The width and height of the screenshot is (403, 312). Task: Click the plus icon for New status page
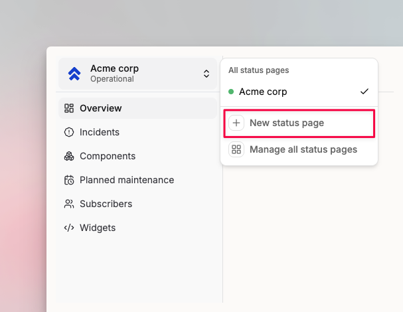click(x=236, y=123)
